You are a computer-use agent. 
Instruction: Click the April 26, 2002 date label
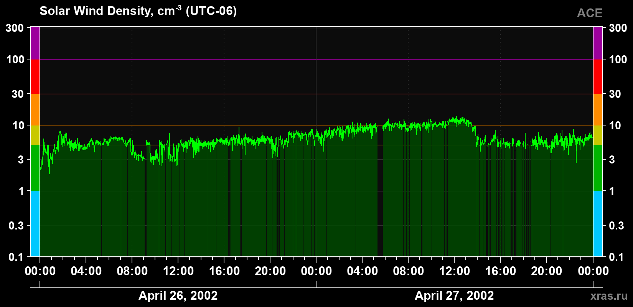pyautogui.click(x=178, y=295)
